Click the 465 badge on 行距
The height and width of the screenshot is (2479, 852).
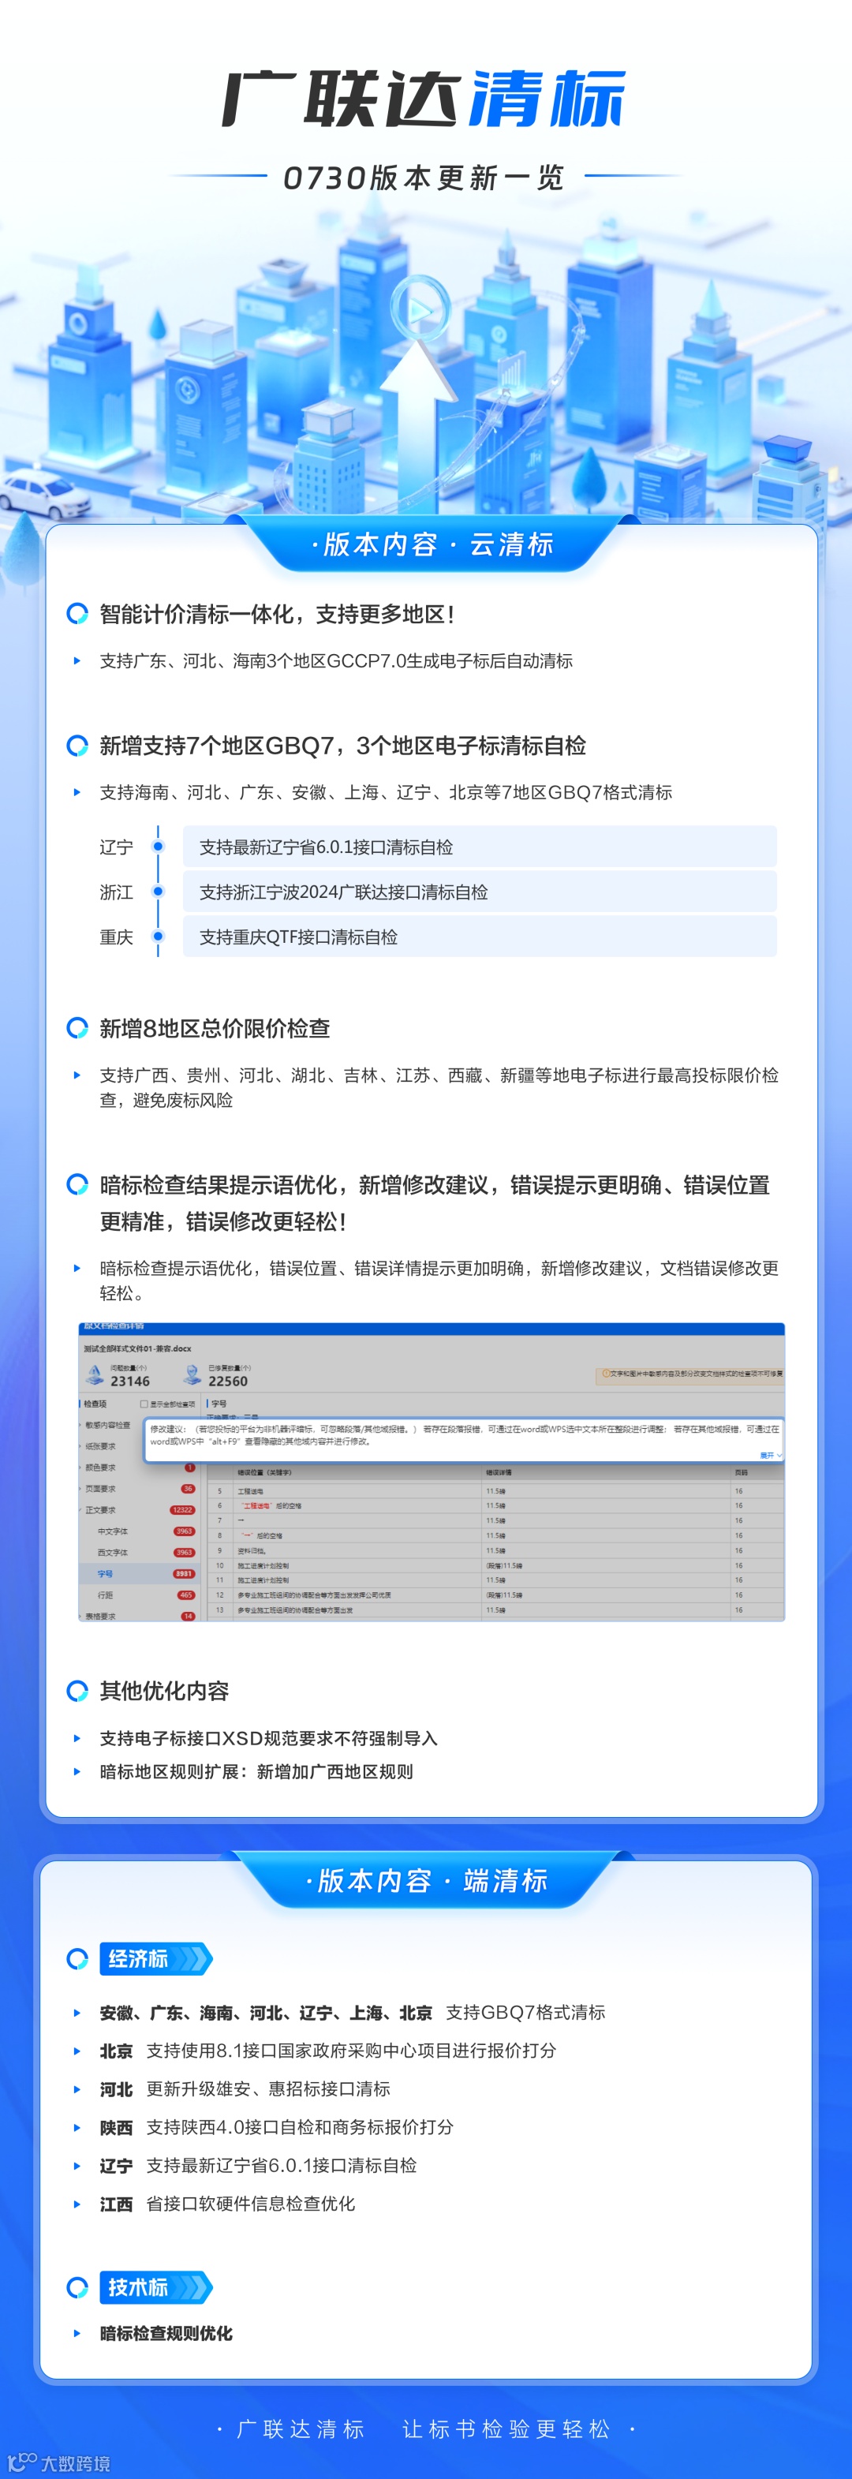click(186, 1595)
